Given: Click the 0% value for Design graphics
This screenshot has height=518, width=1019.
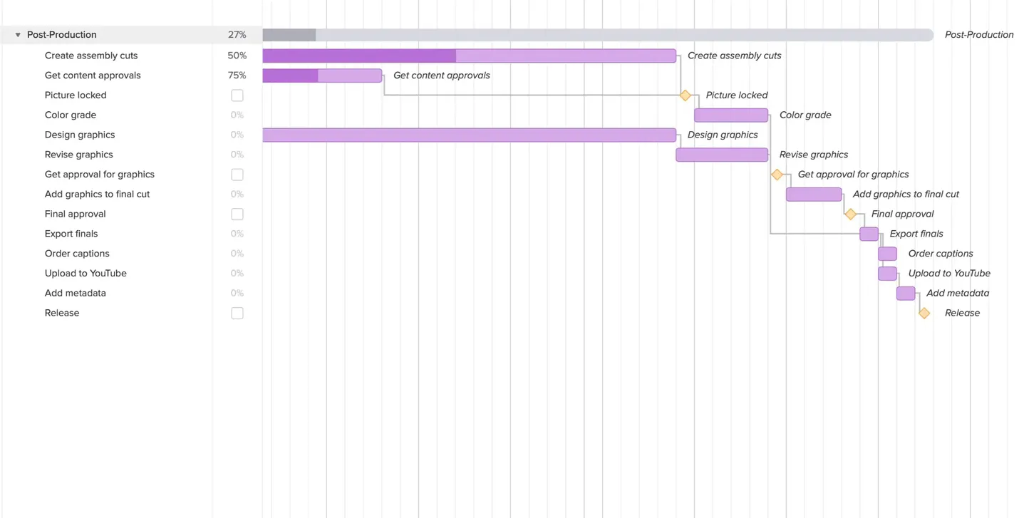Looking at the screenshot, I should (x=237, y=135).
